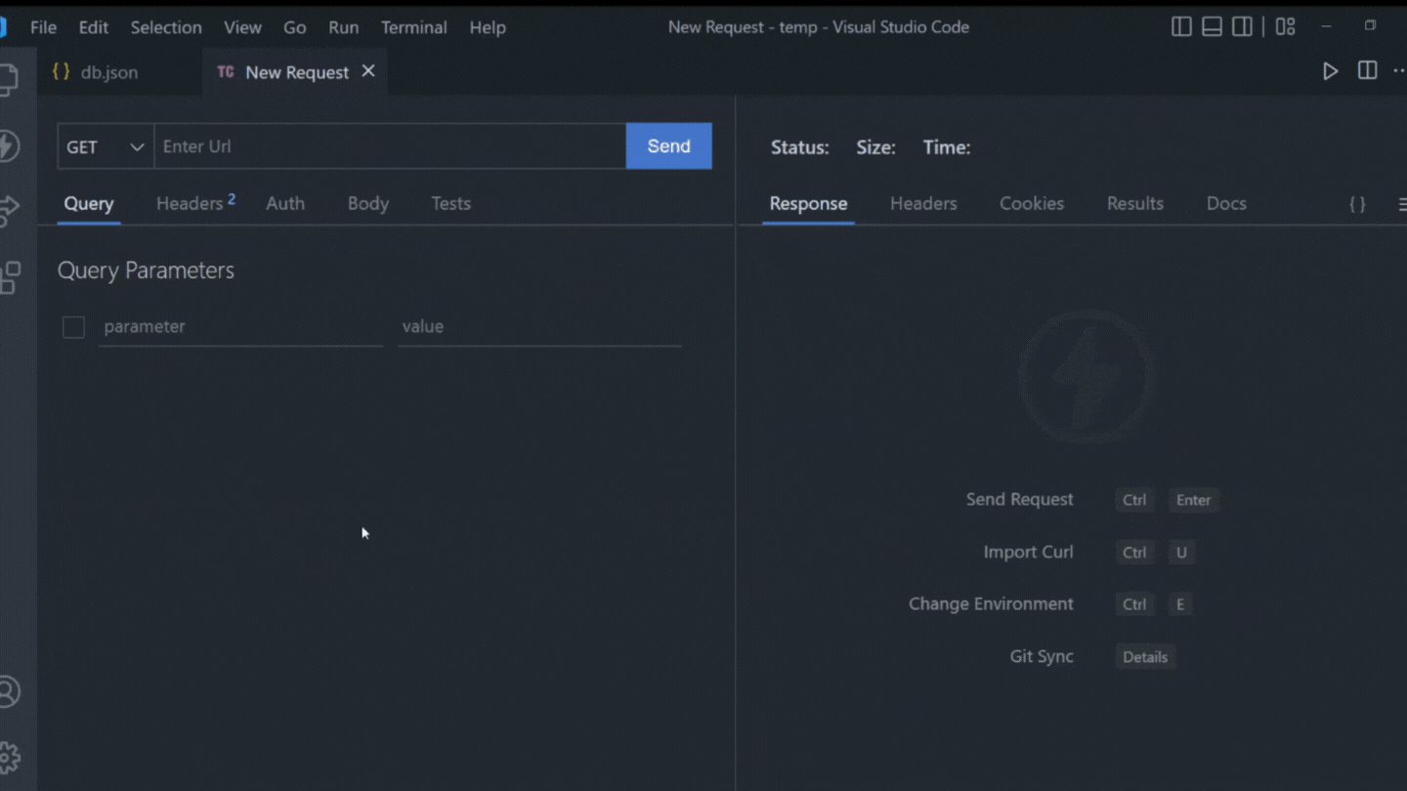1407x791 pixels.
Task: Open Thunder Client lightning icon in activity bar
Action: [8, 146]
